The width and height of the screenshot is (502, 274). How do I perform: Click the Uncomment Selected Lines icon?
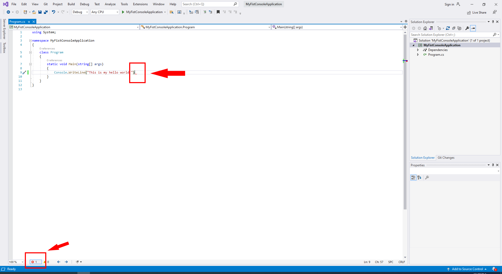click(x=210, y=12)
